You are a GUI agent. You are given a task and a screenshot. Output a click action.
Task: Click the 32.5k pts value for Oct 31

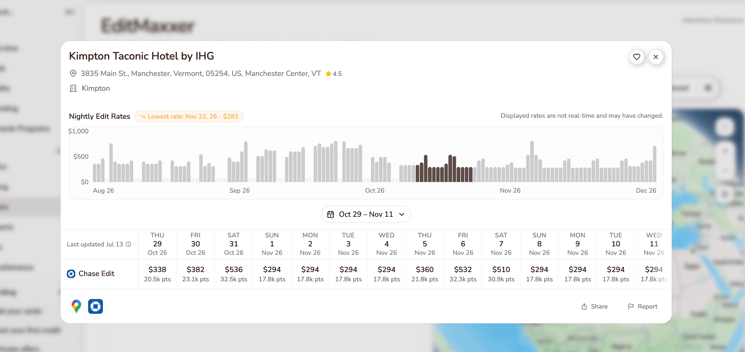[234, 279]
